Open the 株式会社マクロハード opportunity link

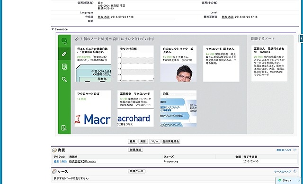pyautogui.click(x=82, y=161)
